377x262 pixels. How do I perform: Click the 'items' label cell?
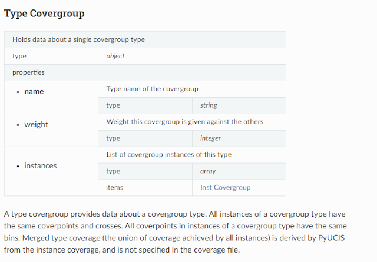coord(114,187)
